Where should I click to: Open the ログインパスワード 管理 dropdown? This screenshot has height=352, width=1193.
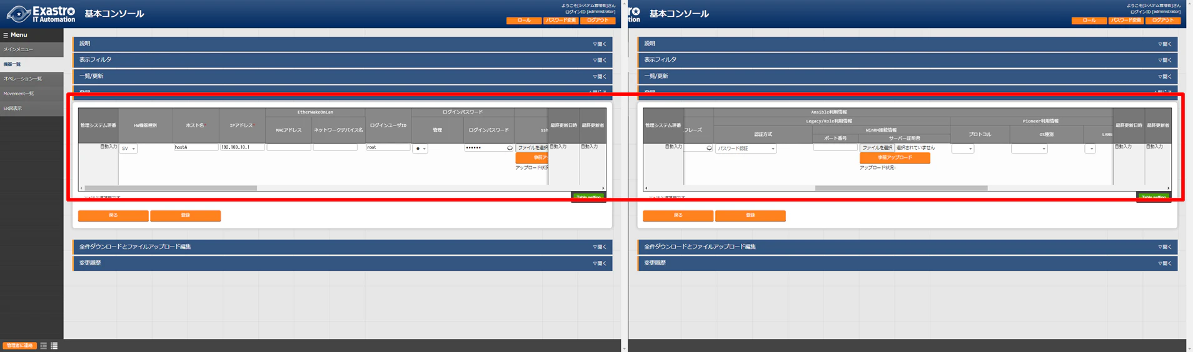pos(420,149)
